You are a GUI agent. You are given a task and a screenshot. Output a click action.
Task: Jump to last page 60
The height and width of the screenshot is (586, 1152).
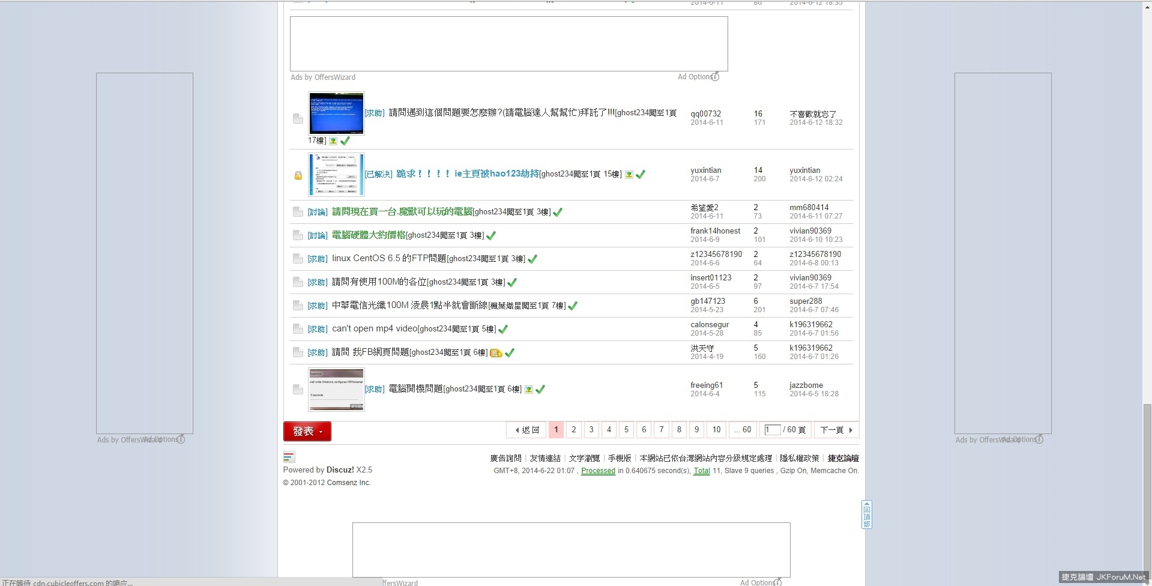[743, 430]
